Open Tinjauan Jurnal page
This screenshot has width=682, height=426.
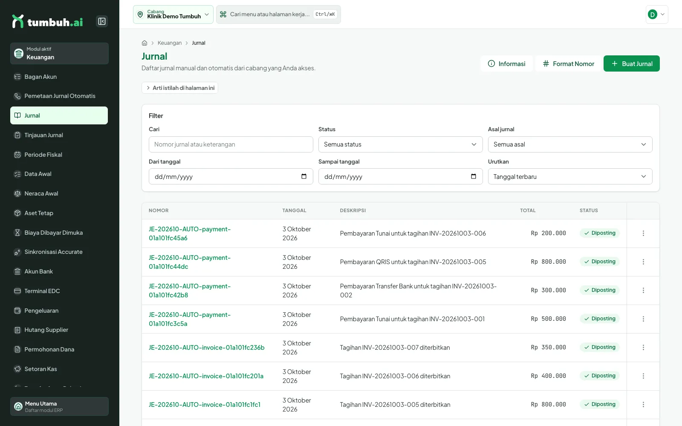point(59,135)
